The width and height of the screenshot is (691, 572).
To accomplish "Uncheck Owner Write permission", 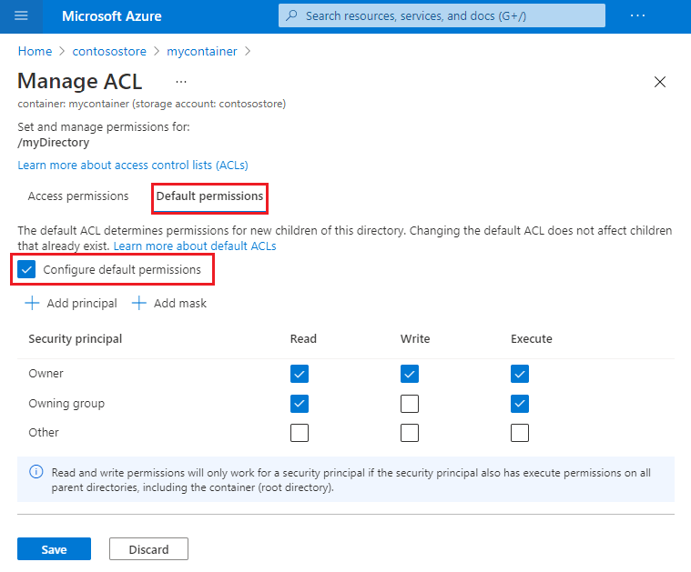I will click(410, 374).
